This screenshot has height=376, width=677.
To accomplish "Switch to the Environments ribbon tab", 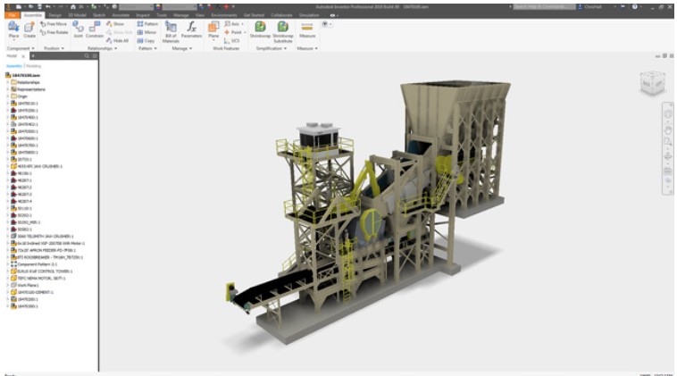I will (x=224, y=15).
